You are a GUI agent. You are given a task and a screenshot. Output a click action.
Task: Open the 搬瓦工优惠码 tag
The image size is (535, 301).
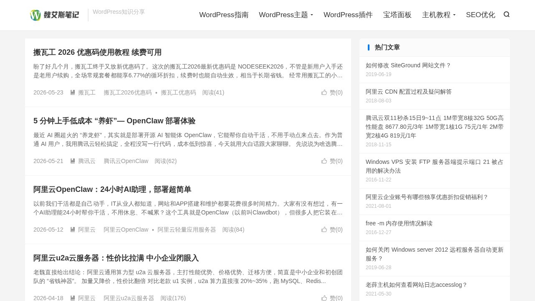(x=178, y=92)
